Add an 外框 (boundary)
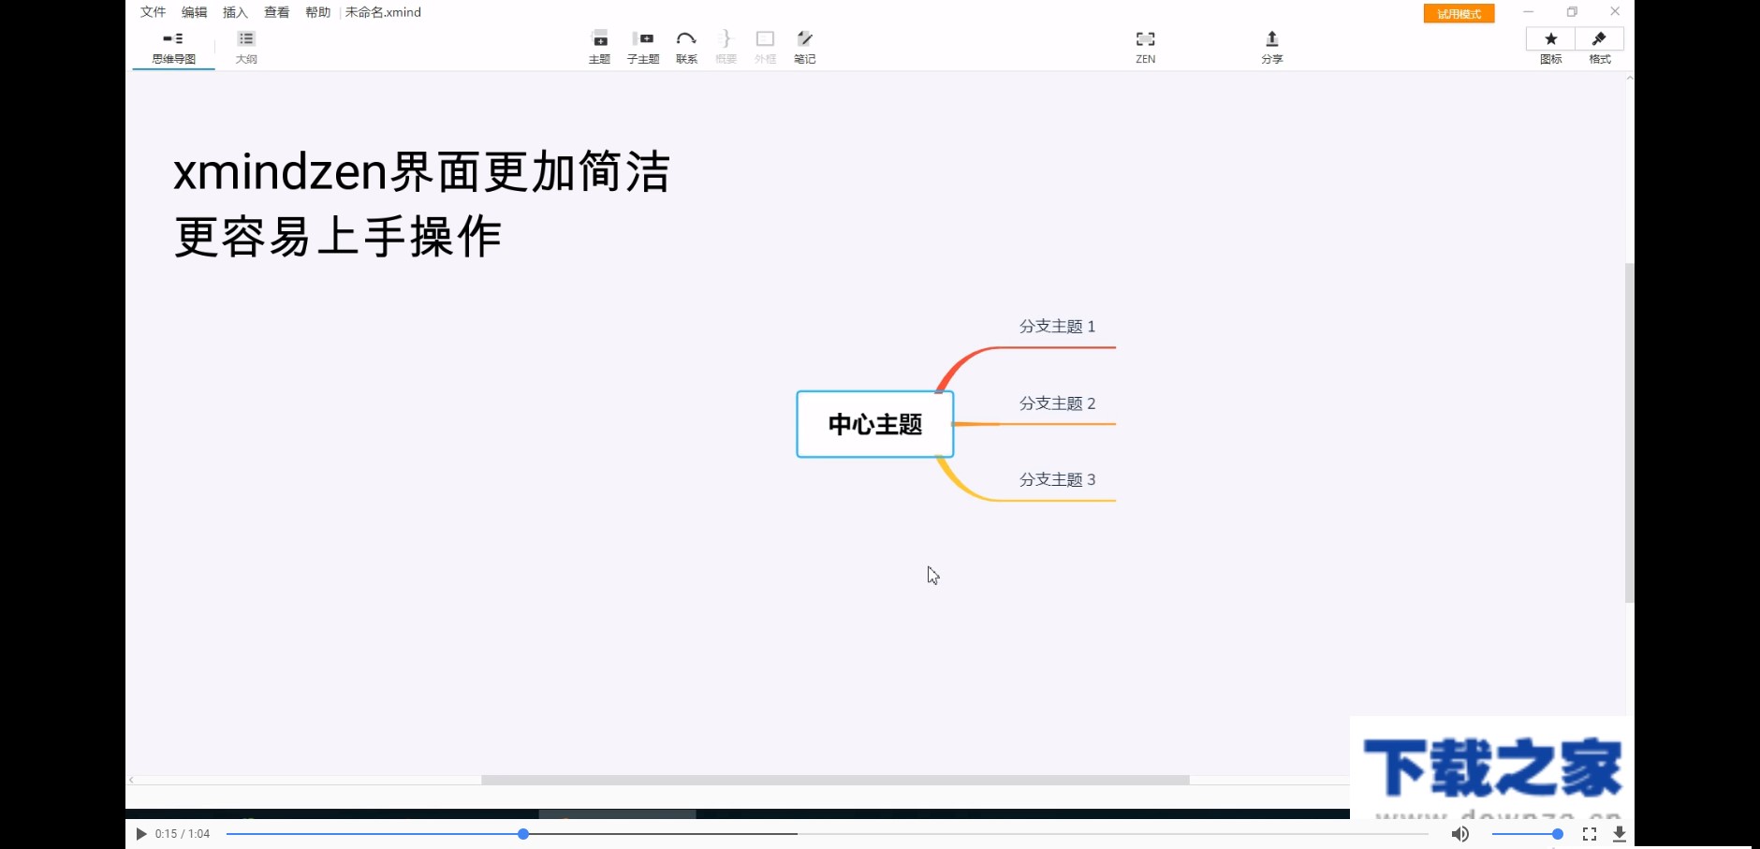Screen dimensions: 1760x849 [765, 45]
